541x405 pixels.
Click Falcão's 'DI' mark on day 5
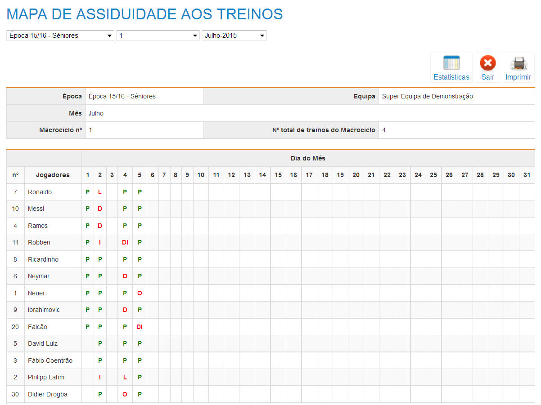coord(140,327)
